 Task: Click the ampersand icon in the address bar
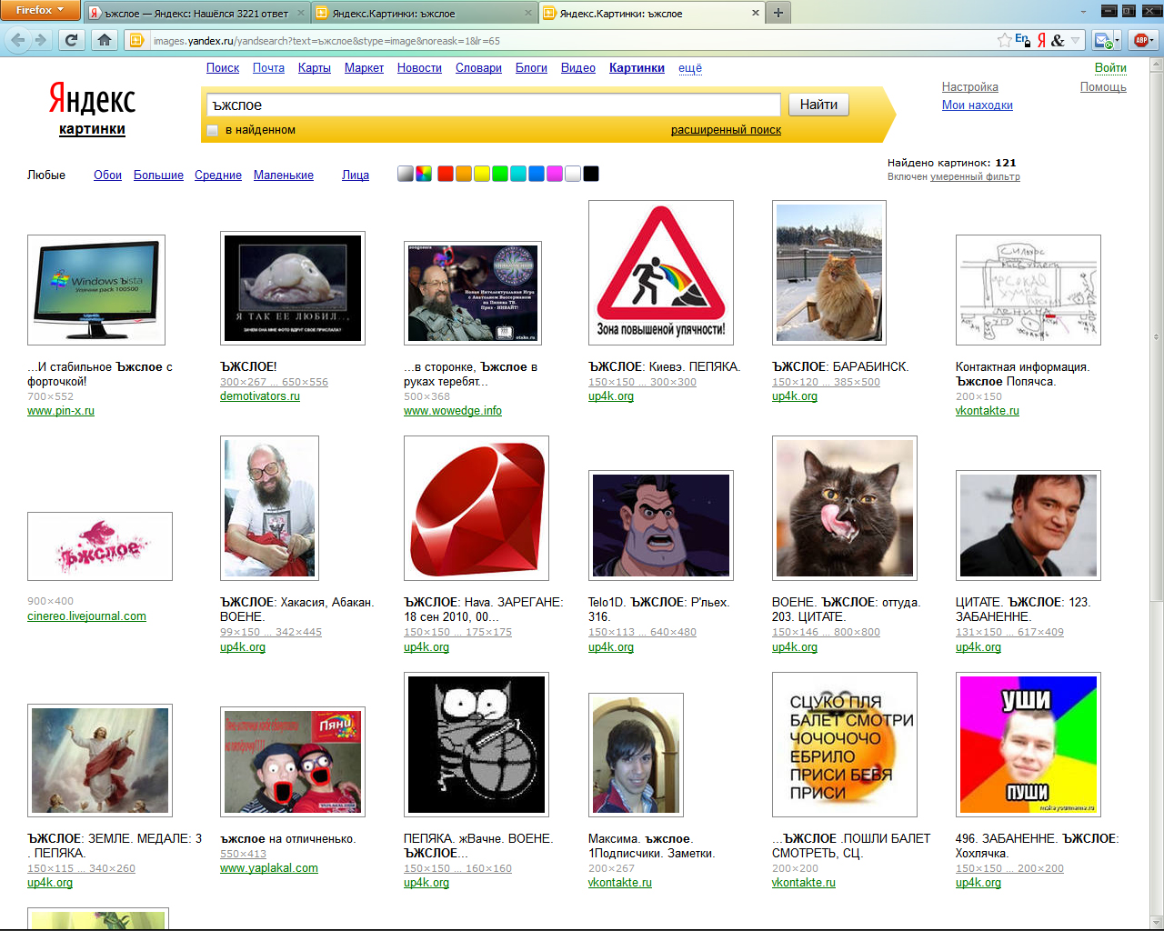1058,40
